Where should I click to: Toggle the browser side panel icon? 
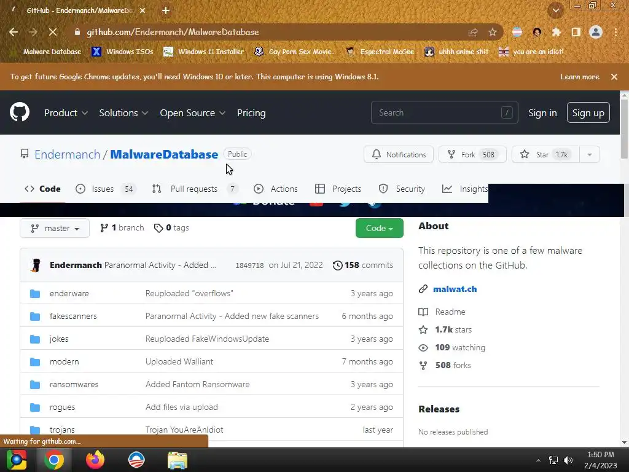576,32
